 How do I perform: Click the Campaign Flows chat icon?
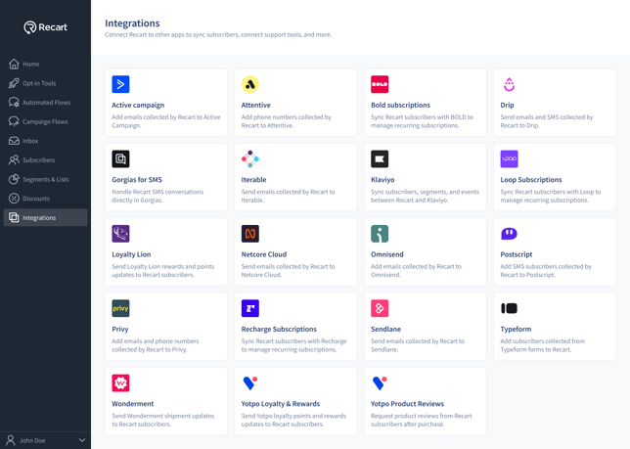(x=14, y=121)
